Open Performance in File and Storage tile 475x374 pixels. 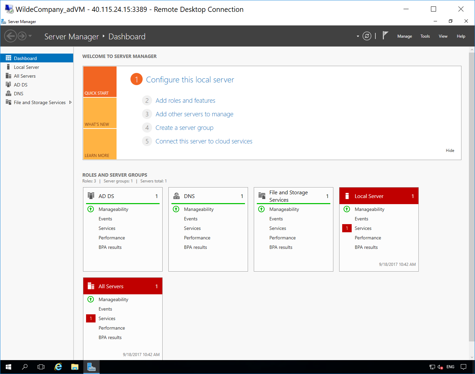pyautogui.click(x=283, y=238)
